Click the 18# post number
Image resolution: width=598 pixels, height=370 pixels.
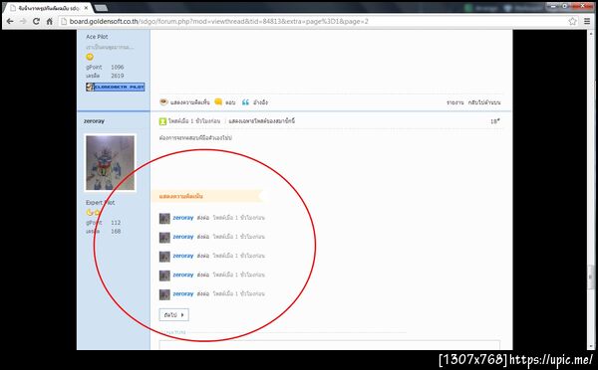click(x=495, y=121)
